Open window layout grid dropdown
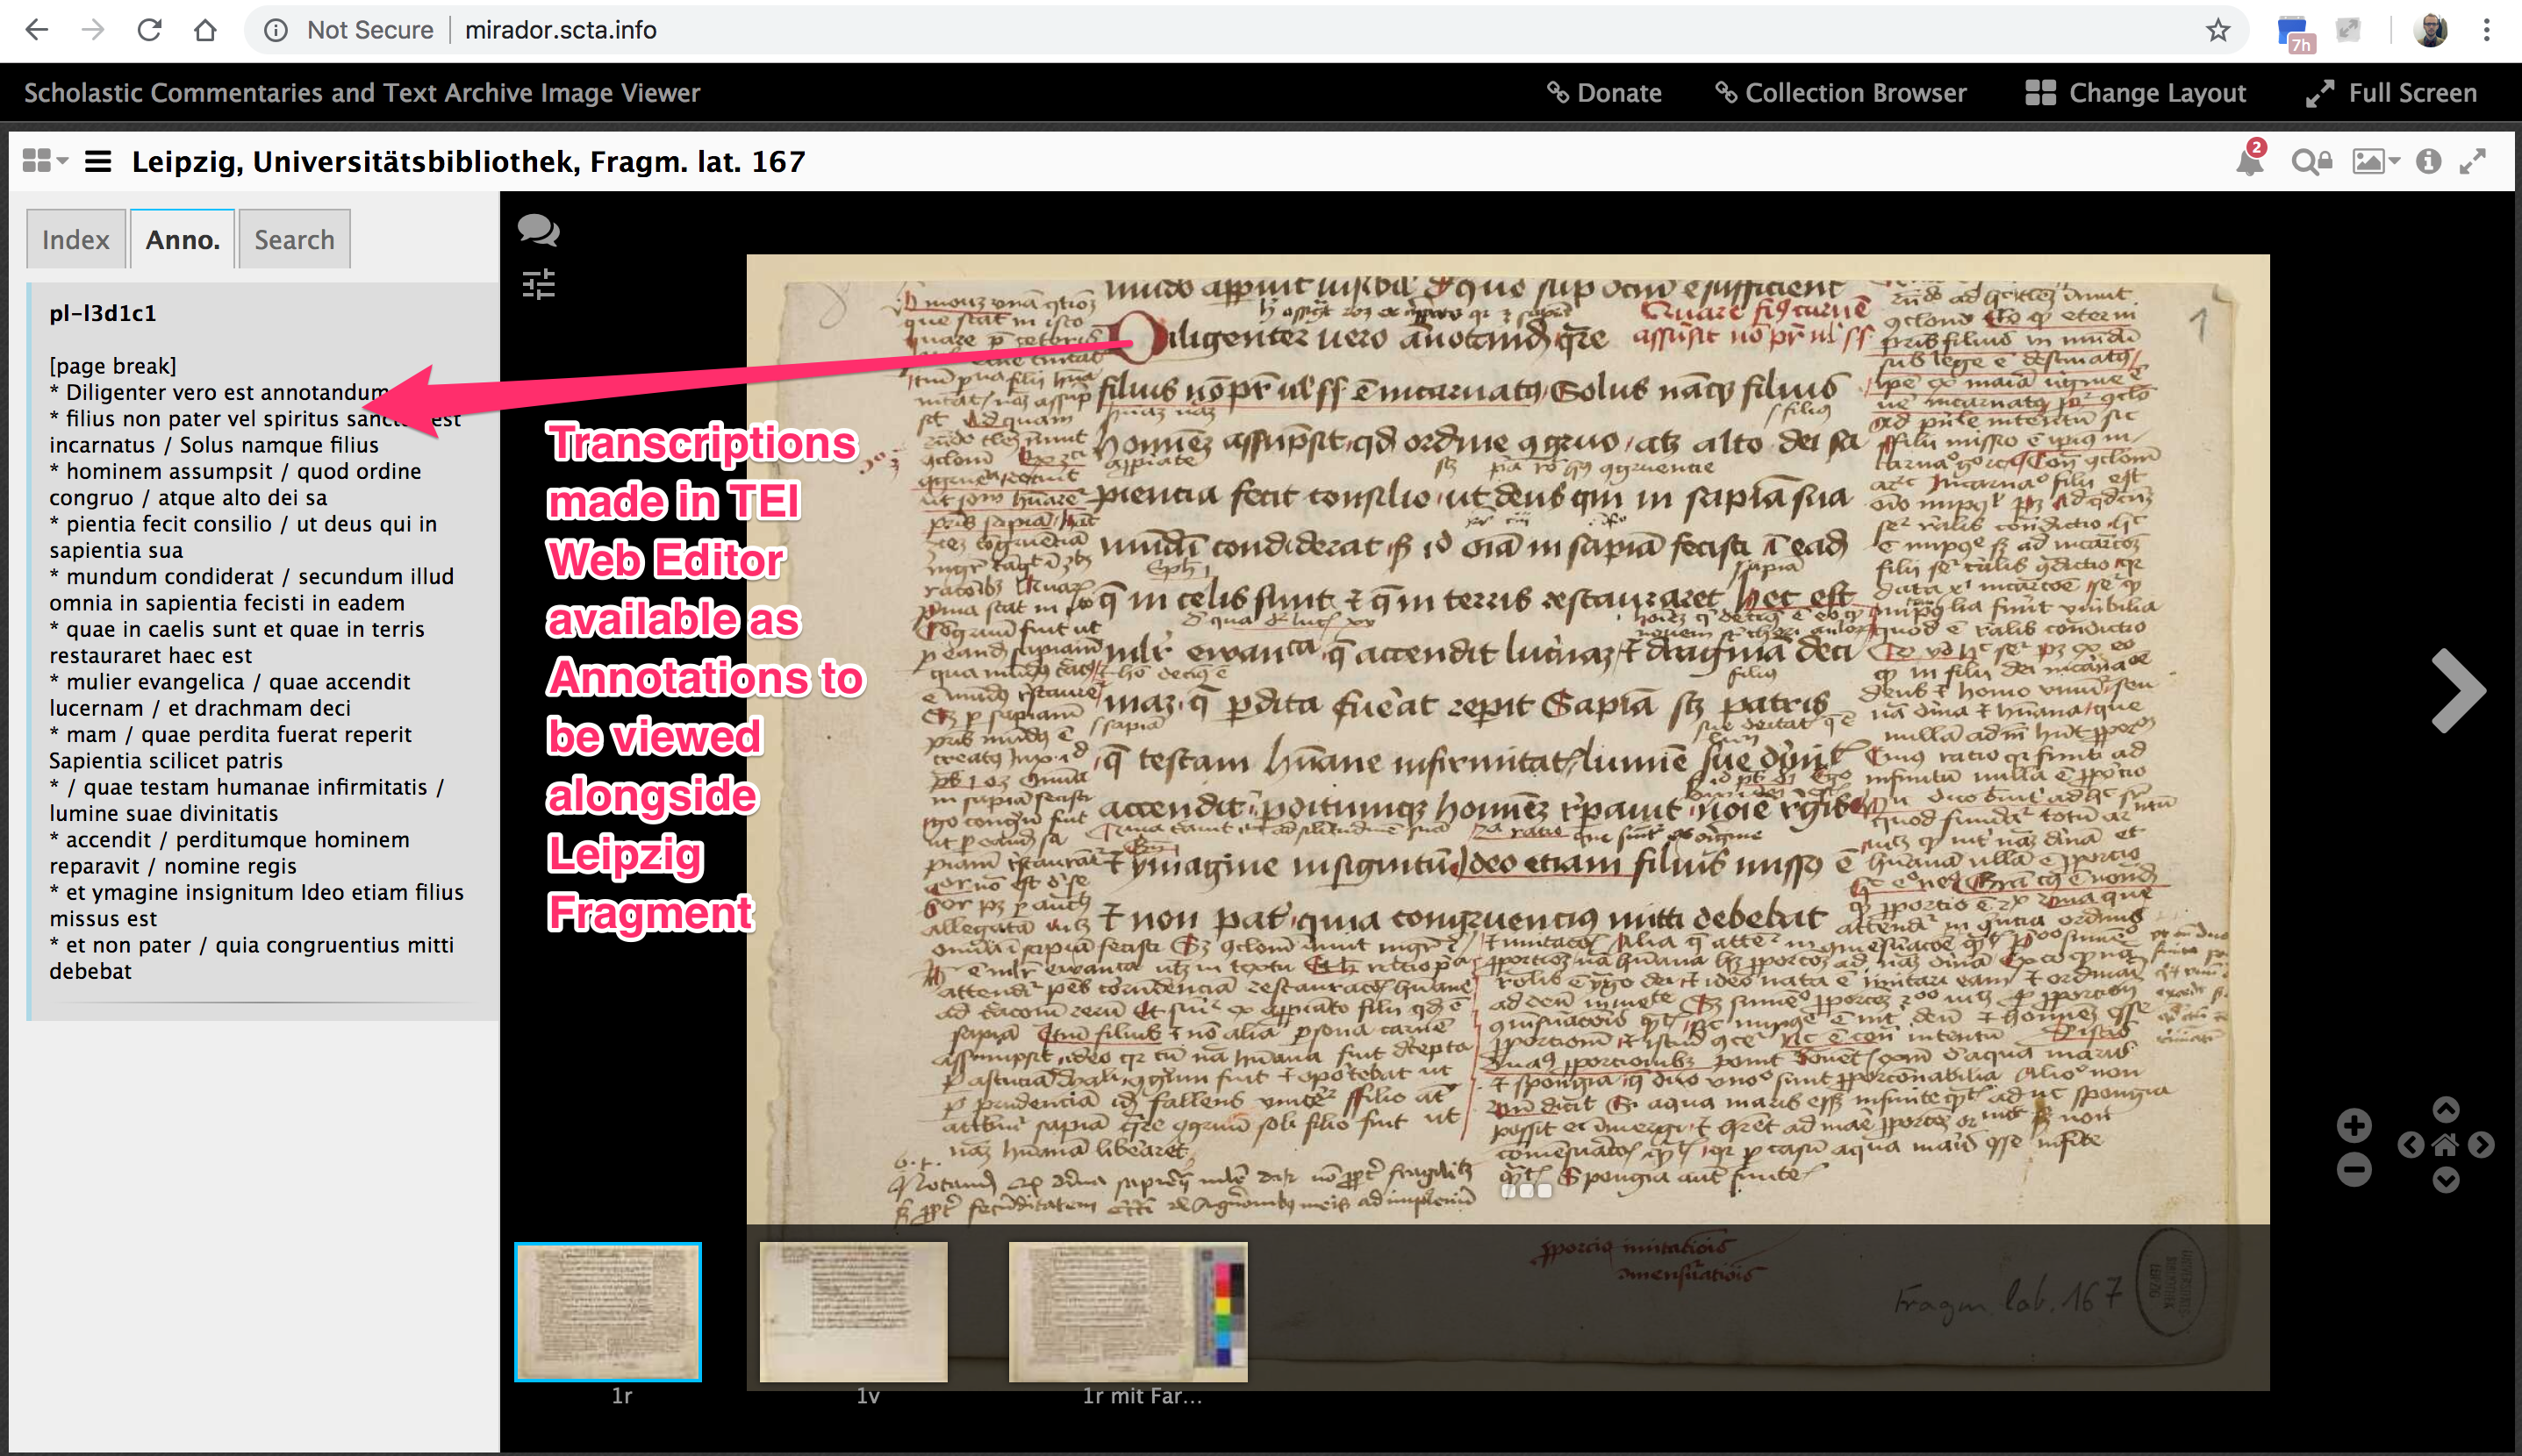This screenshot has width=2522, height=1456. [45, 162]
